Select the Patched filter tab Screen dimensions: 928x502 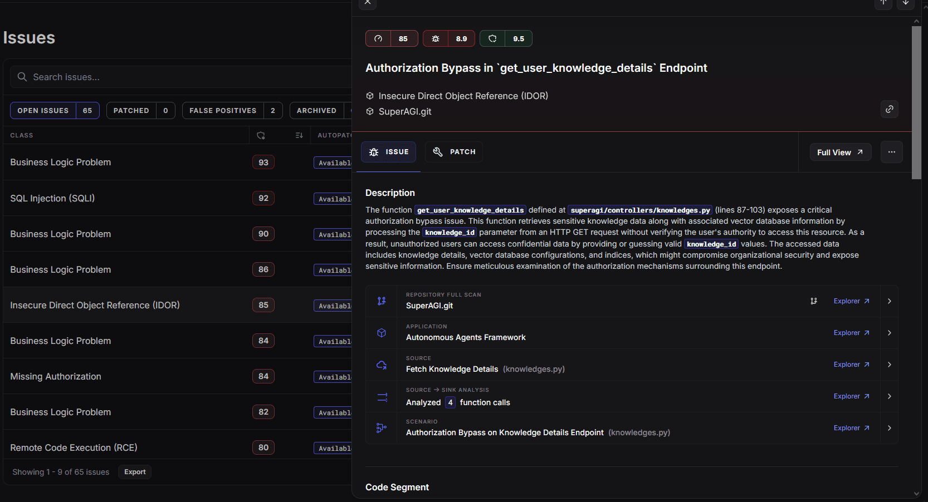(x=140, y=111)
